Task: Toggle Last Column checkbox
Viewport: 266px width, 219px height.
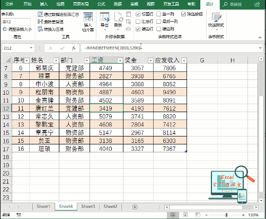Action: click(x=159, y=22)
